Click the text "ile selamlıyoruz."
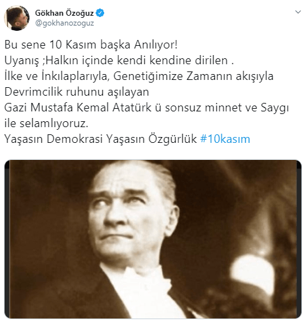Viewport: 306px width, 329px height. point(47,123)
